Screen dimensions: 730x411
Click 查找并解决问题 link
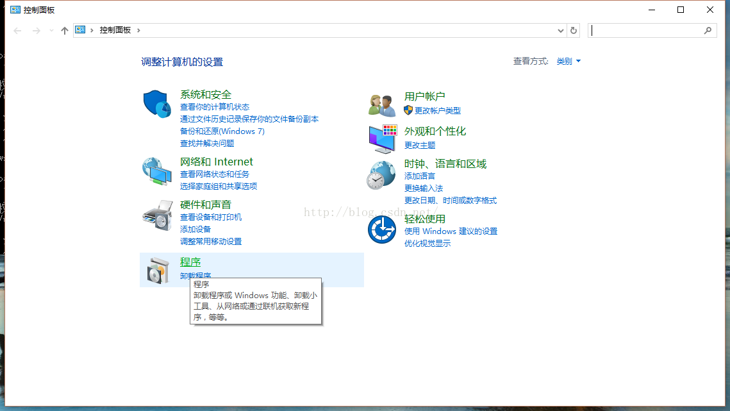pyautogui.click(x=207, y=144)
